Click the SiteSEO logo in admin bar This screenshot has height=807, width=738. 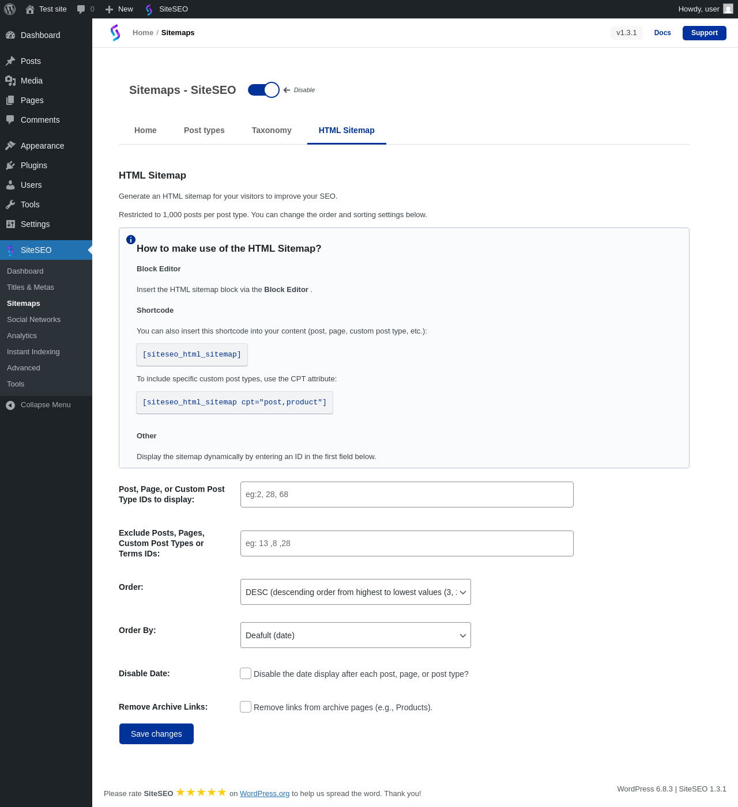(149, 9)
